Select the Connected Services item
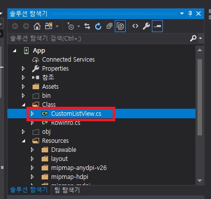The width and height of the screenshot is (211, 199). coord(68,60)
